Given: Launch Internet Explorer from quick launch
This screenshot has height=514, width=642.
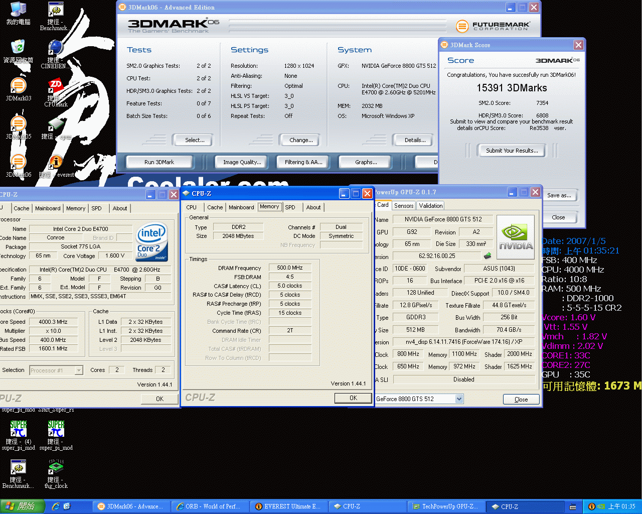Looking at the screenshot, I should coord(55,506).
